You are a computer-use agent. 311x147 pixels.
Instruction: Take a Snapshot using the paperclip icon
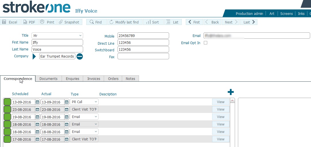tap(60, 22)
